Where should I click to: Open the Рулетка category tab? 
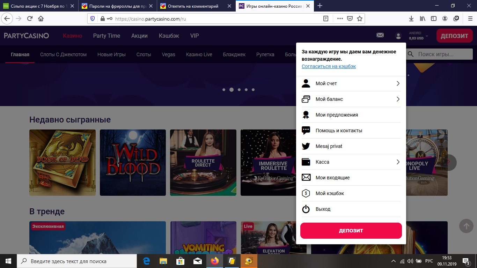[x=265, y=54]
